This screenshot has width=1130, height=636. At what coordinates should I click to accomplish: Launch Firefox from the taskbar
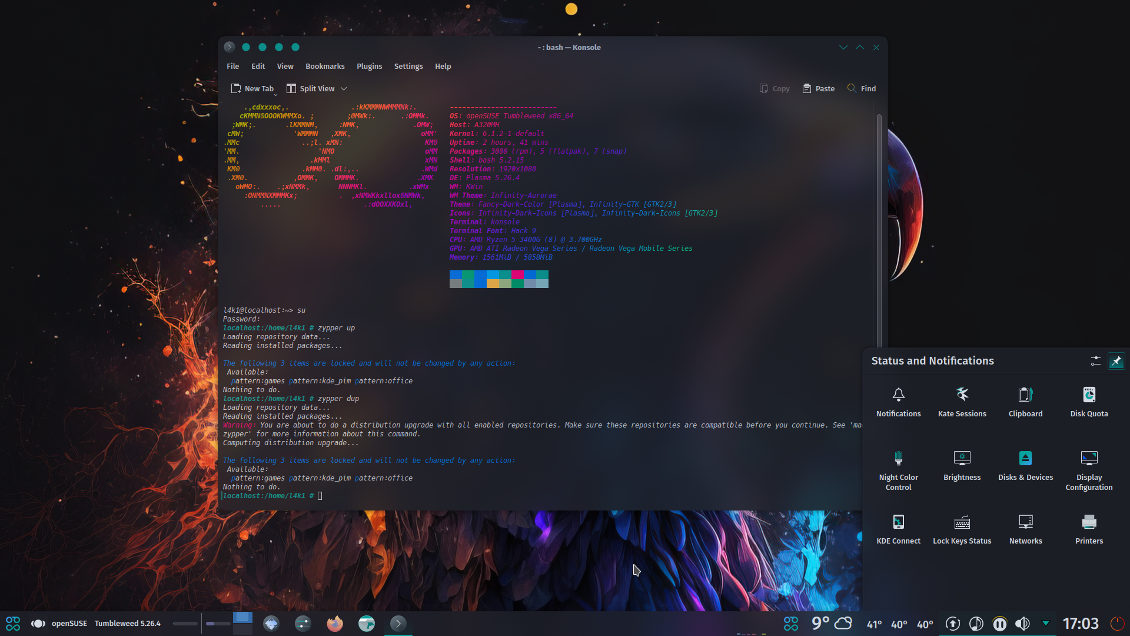tap(335, 624)
